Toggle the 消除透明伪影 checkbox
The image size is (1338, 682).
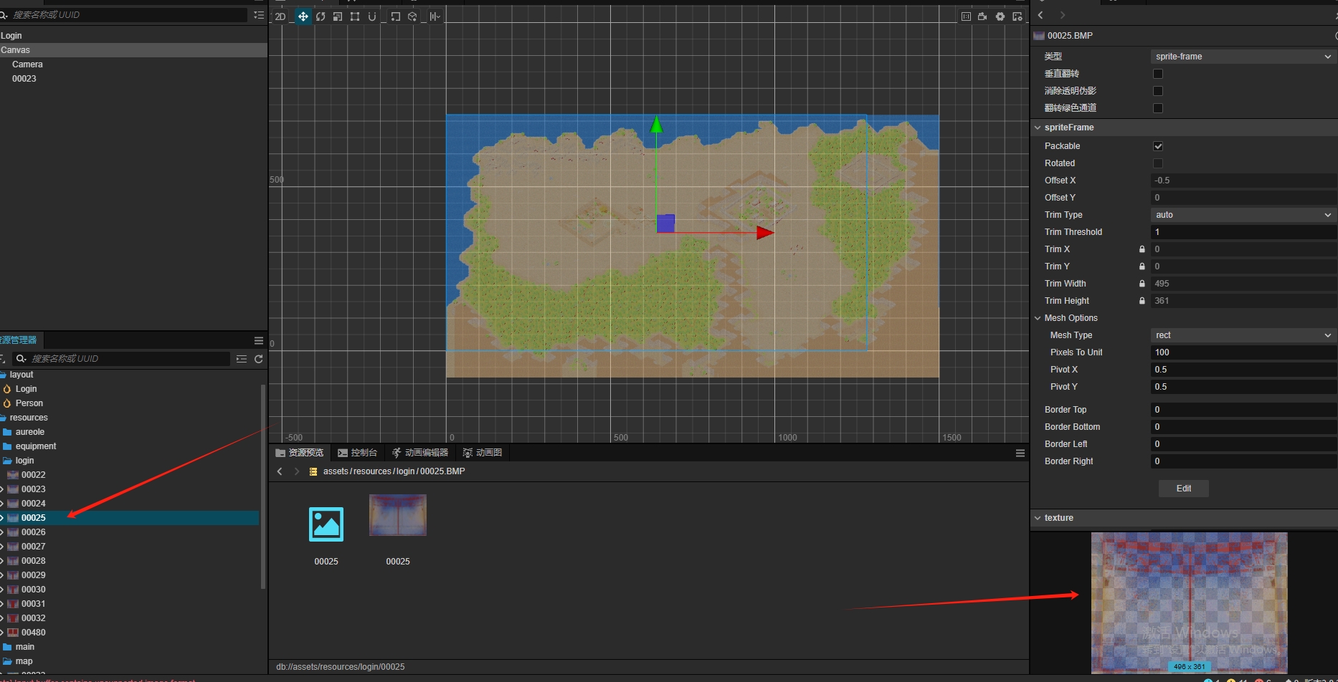tap(1157, 91)
